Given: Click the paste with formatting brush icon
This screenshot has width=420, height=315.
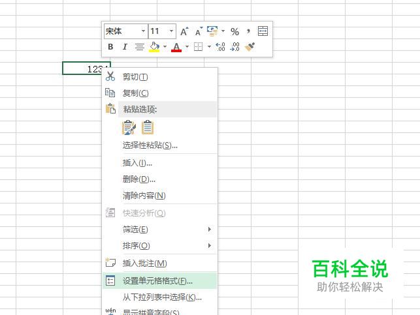Looking at the screenshot, I should (x=129, y=127).
